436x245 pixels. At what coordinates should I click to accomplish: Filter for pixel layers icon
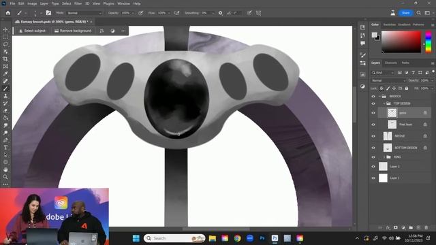pyautogui.click(x=400, y=73)
